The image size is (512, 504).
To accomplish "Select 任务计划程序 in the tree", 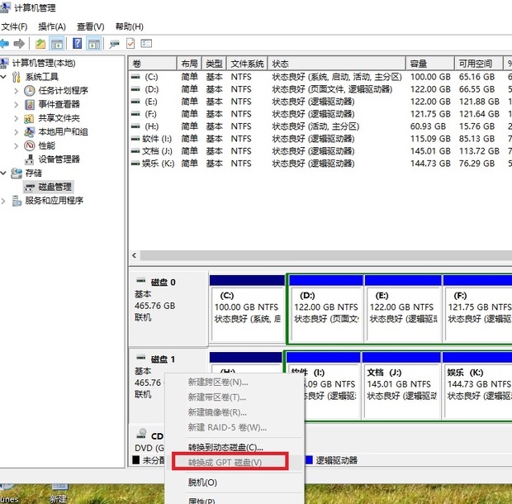I will click(x=63, y=91).
